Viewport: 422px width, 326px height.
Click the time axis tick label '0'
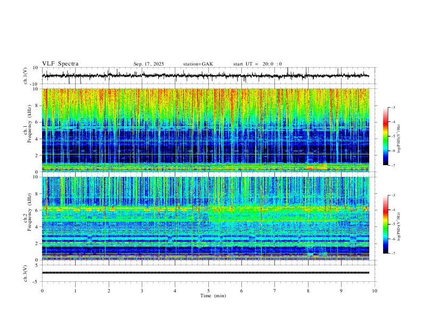[x=42, y=291]
